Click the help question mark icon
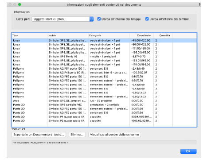Viewport: 207px width, 163px height. (x=199, y=4)
